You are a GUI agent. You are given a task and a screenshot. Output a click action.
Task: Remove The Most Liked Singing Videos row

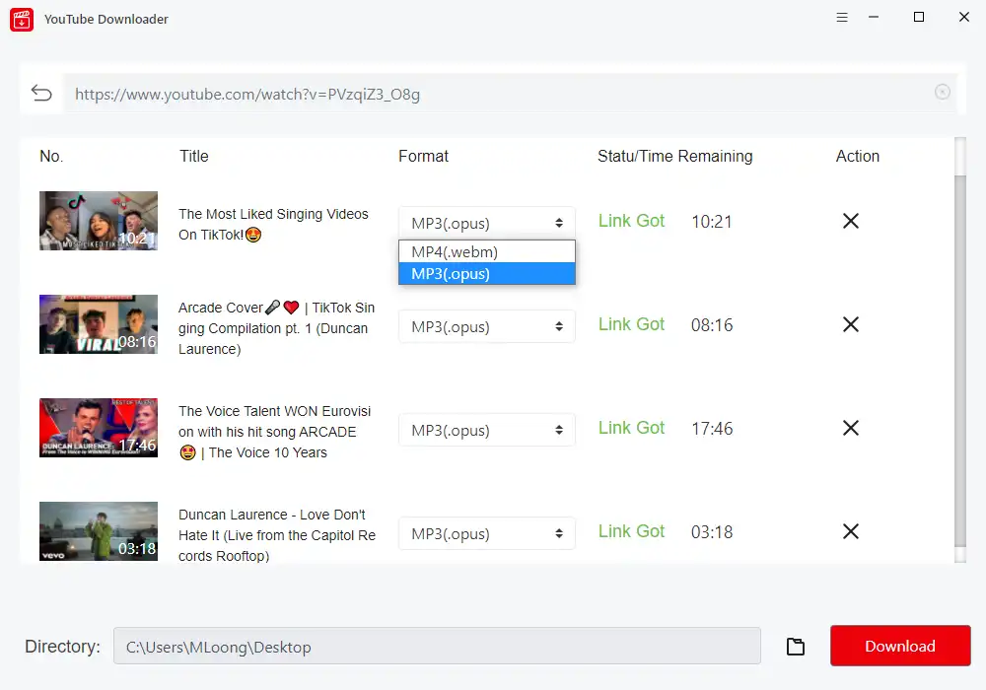pos(850,221)
